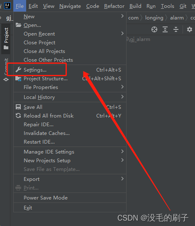This screenshot has width=195, height=226.
Task: Click the Collapse All toolbar icon
Action: pos(176,29)
